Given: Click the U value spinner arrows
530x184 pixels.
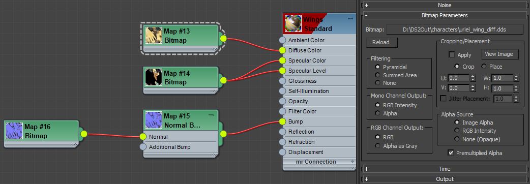Looking at the screenshot, I should click(473, 78).
